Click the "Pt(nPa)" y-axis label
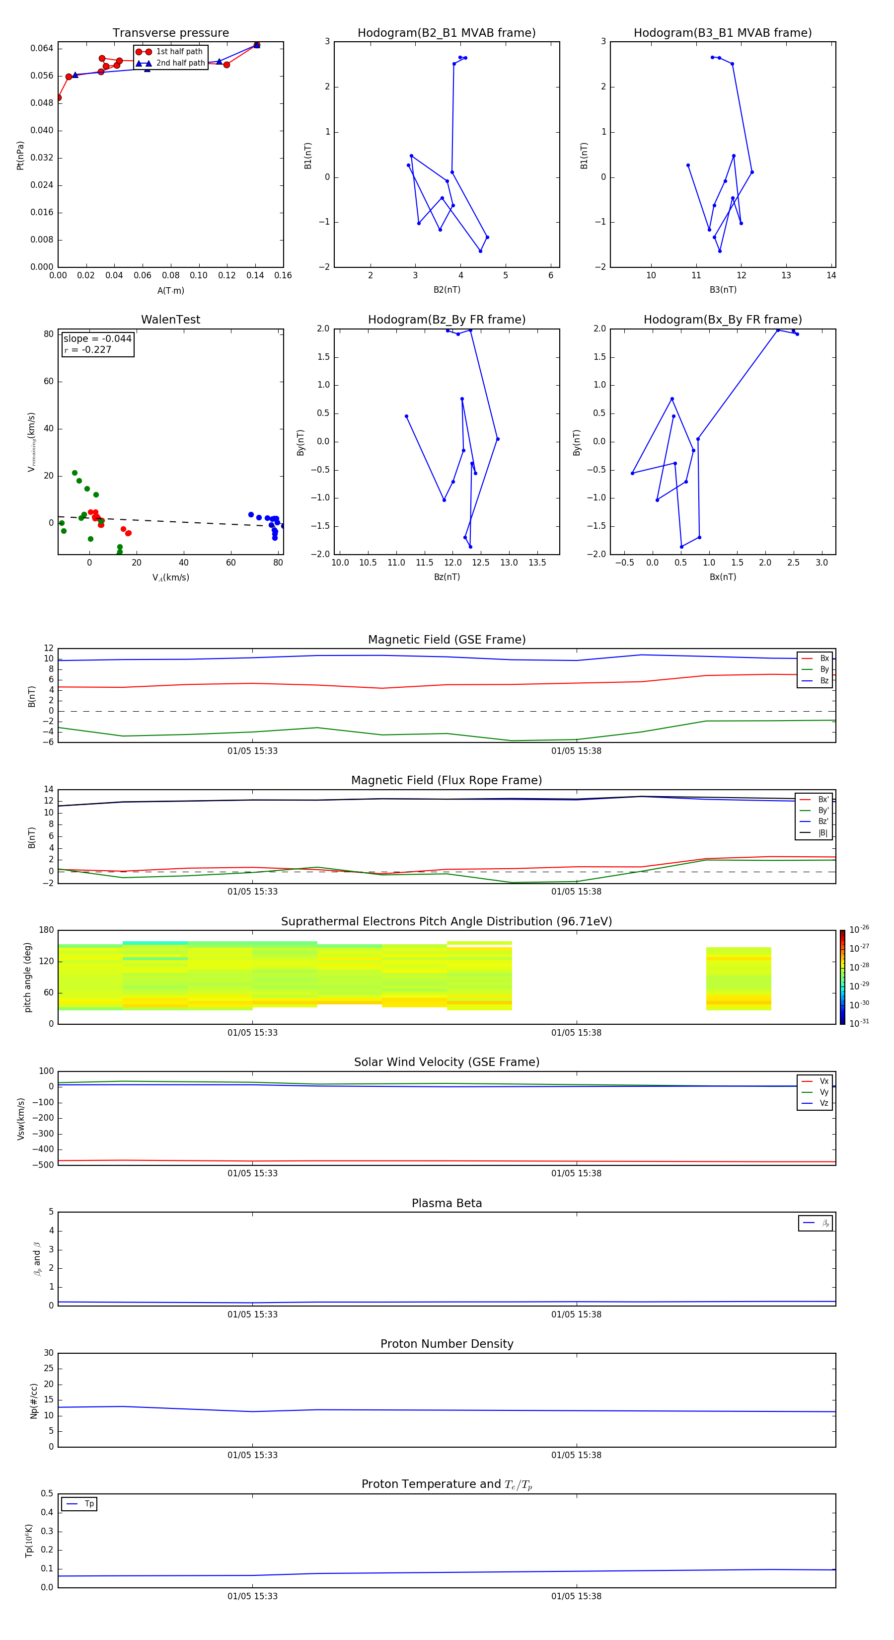Screen dimensions: 894x1640 (x=20, y=155)
